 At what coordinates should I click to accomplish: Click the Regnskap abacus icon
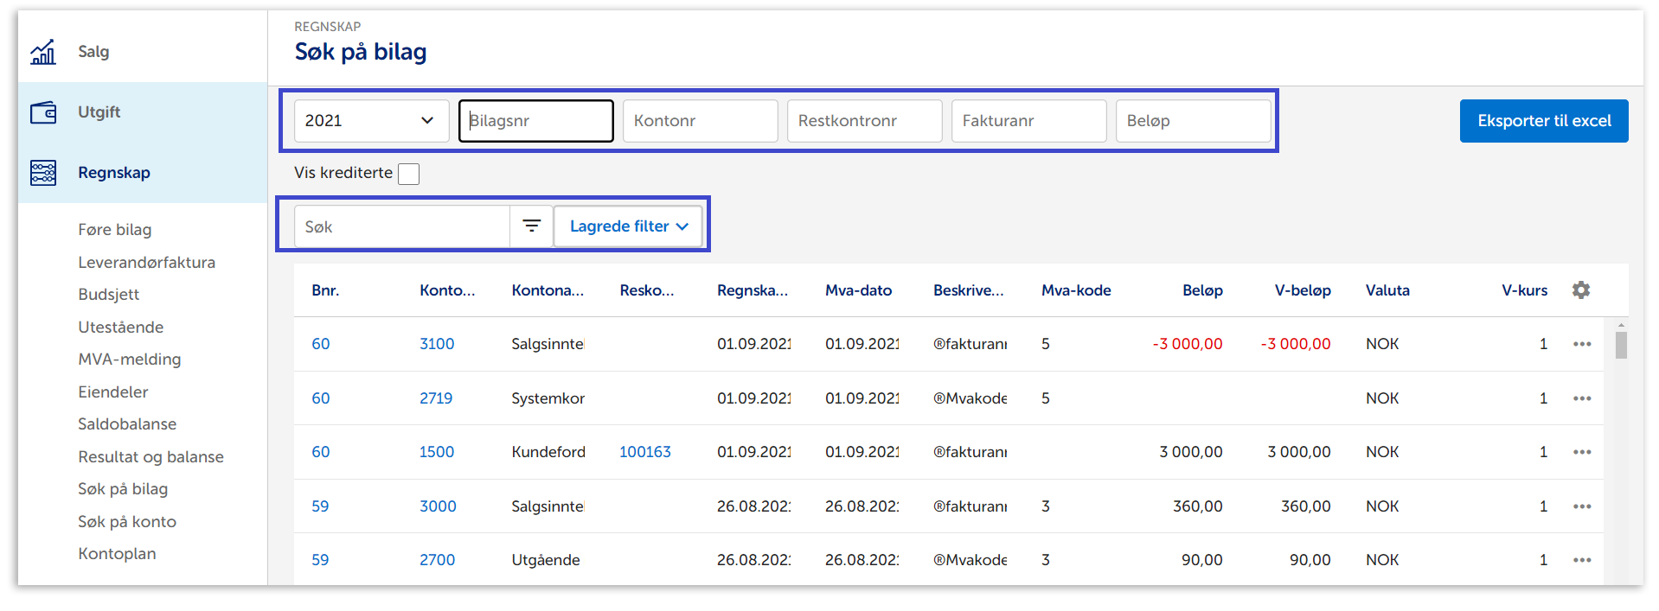43,173
